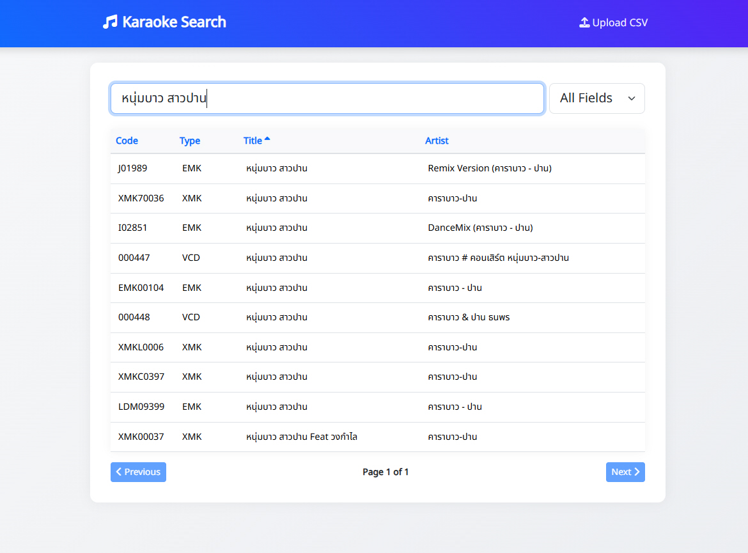Click artist คาราบาว & ปาน ธนพร
The width and height of the screenshot is (748, 553).
pos(469,317)
